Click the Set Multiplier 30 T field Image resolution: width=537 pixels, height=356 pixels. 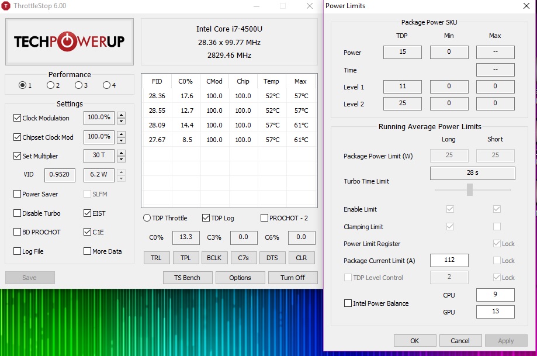[x=99, y=155]
